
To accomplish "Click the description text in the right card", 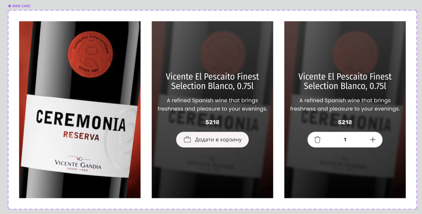I will [x=345, y=105].
